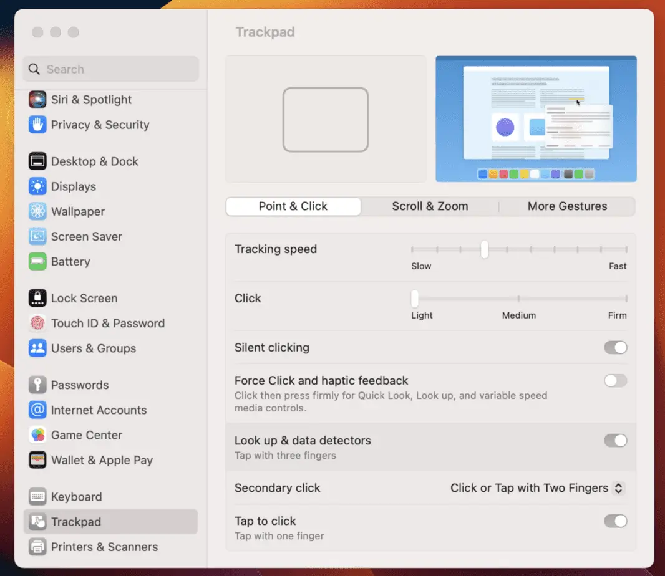Viewport: 665px width, 576px height.
Task: Disable Silent clicking
Action: click(x=615, y=347)
